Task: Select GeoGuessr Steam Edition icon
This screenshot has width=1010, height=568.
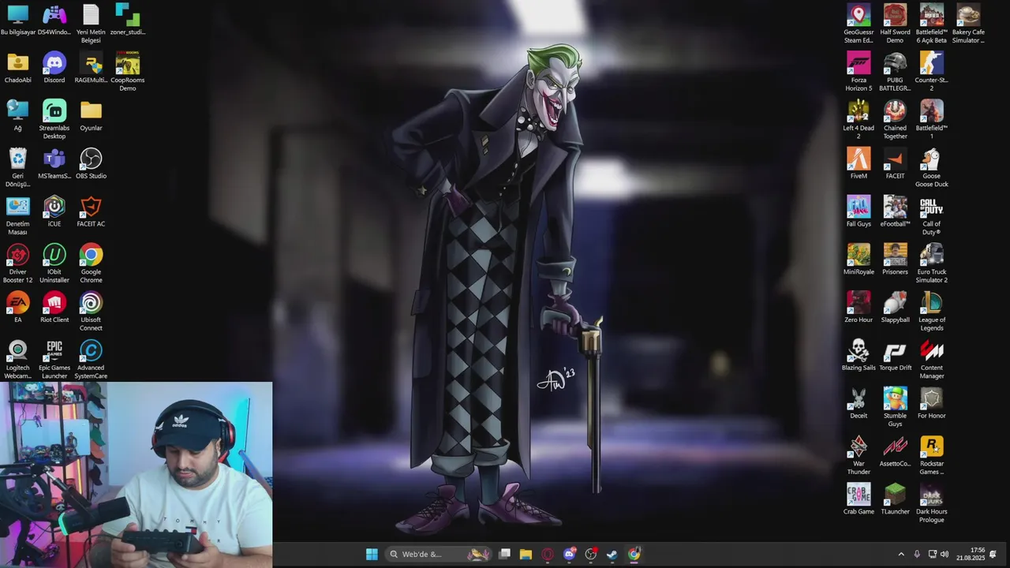Action: click(x=858, y=24)
